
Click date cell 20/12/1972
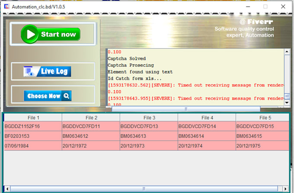[91, 146]
